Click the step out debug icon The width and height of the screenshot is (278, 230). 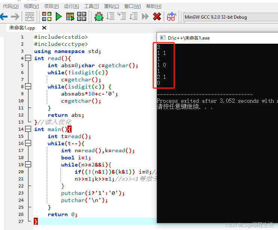(133, 16)
